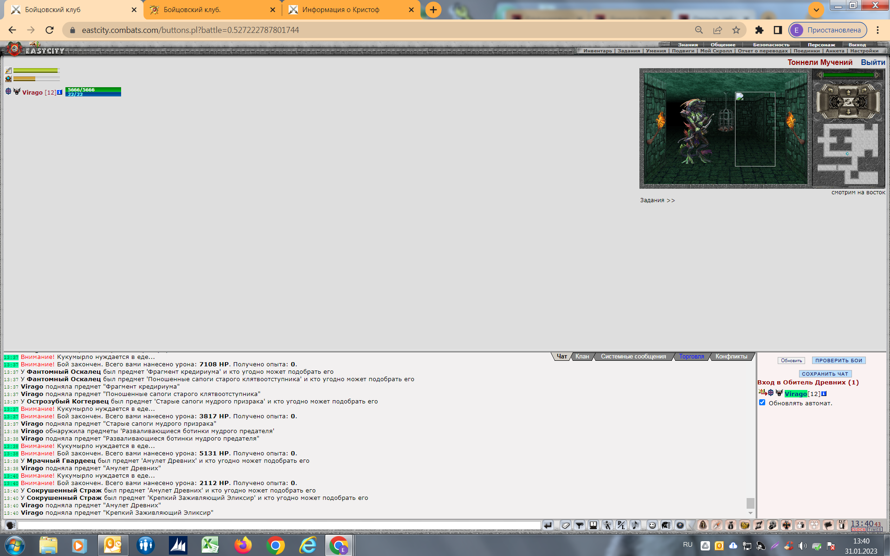Screen dimensions: 890x556
Task: Click the round blue orb icon
Action: 680,525
